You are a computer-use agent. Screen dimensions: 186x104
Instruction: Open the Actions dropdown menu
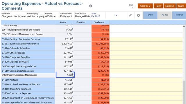coord(145,6)
